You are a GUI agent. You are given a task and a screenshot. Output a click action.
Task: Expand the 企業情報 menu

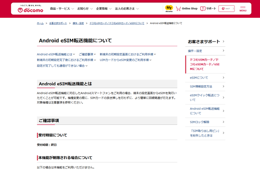point(104,9)
